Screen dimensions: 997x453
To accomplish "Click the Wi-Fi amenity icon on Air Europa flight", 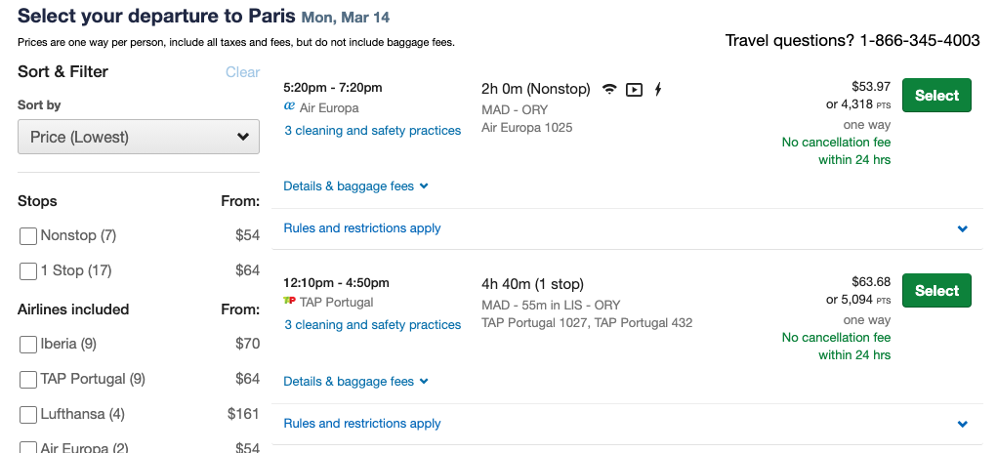I will pyautogui.click(x=609, y=90).
